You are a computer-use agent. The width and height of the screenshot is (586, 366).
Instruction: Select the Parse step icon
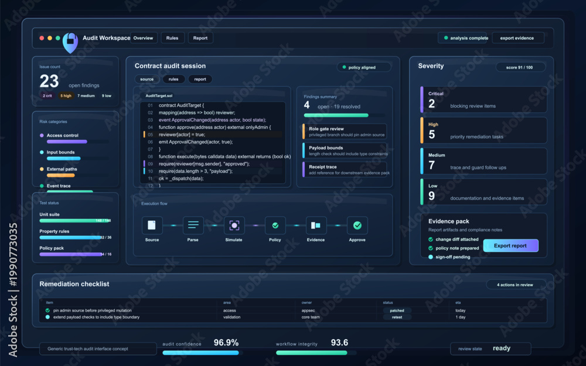pos(193,225)
